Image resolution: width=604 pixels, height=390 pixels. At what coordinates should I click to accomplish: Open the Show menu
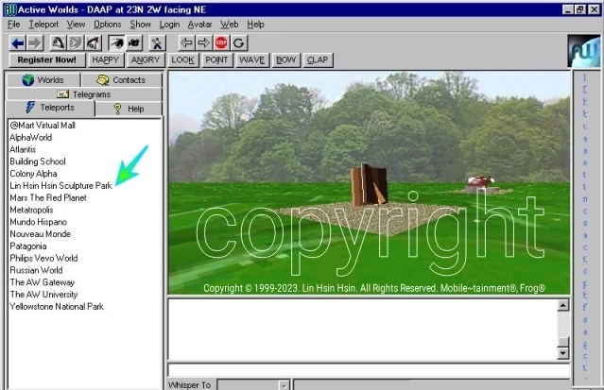[140, 25]
